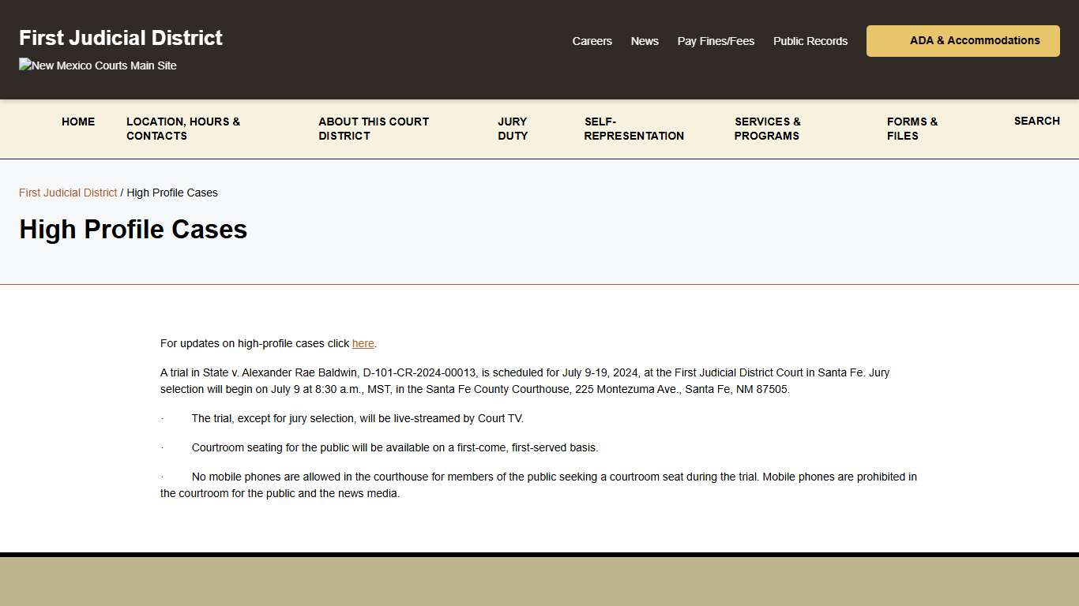This screenshot has height=606, width=1079.
Task: Open the Public Records link
Action: click(x=810, y=41)
